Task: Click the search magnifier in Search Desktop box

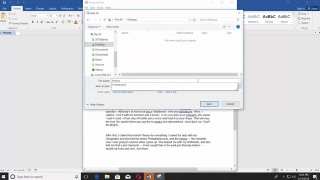Action: pyautogui.click(x=238, y=20)
